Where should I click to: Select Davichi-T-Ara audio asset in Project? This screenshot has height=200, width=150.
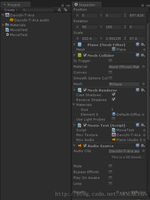pyautogui.click(x=29, y=20)
